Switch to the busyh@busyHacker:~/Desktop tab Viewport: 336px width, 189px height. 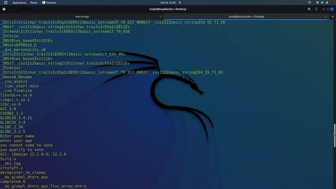pyautogui.click(x=246, y=16)
